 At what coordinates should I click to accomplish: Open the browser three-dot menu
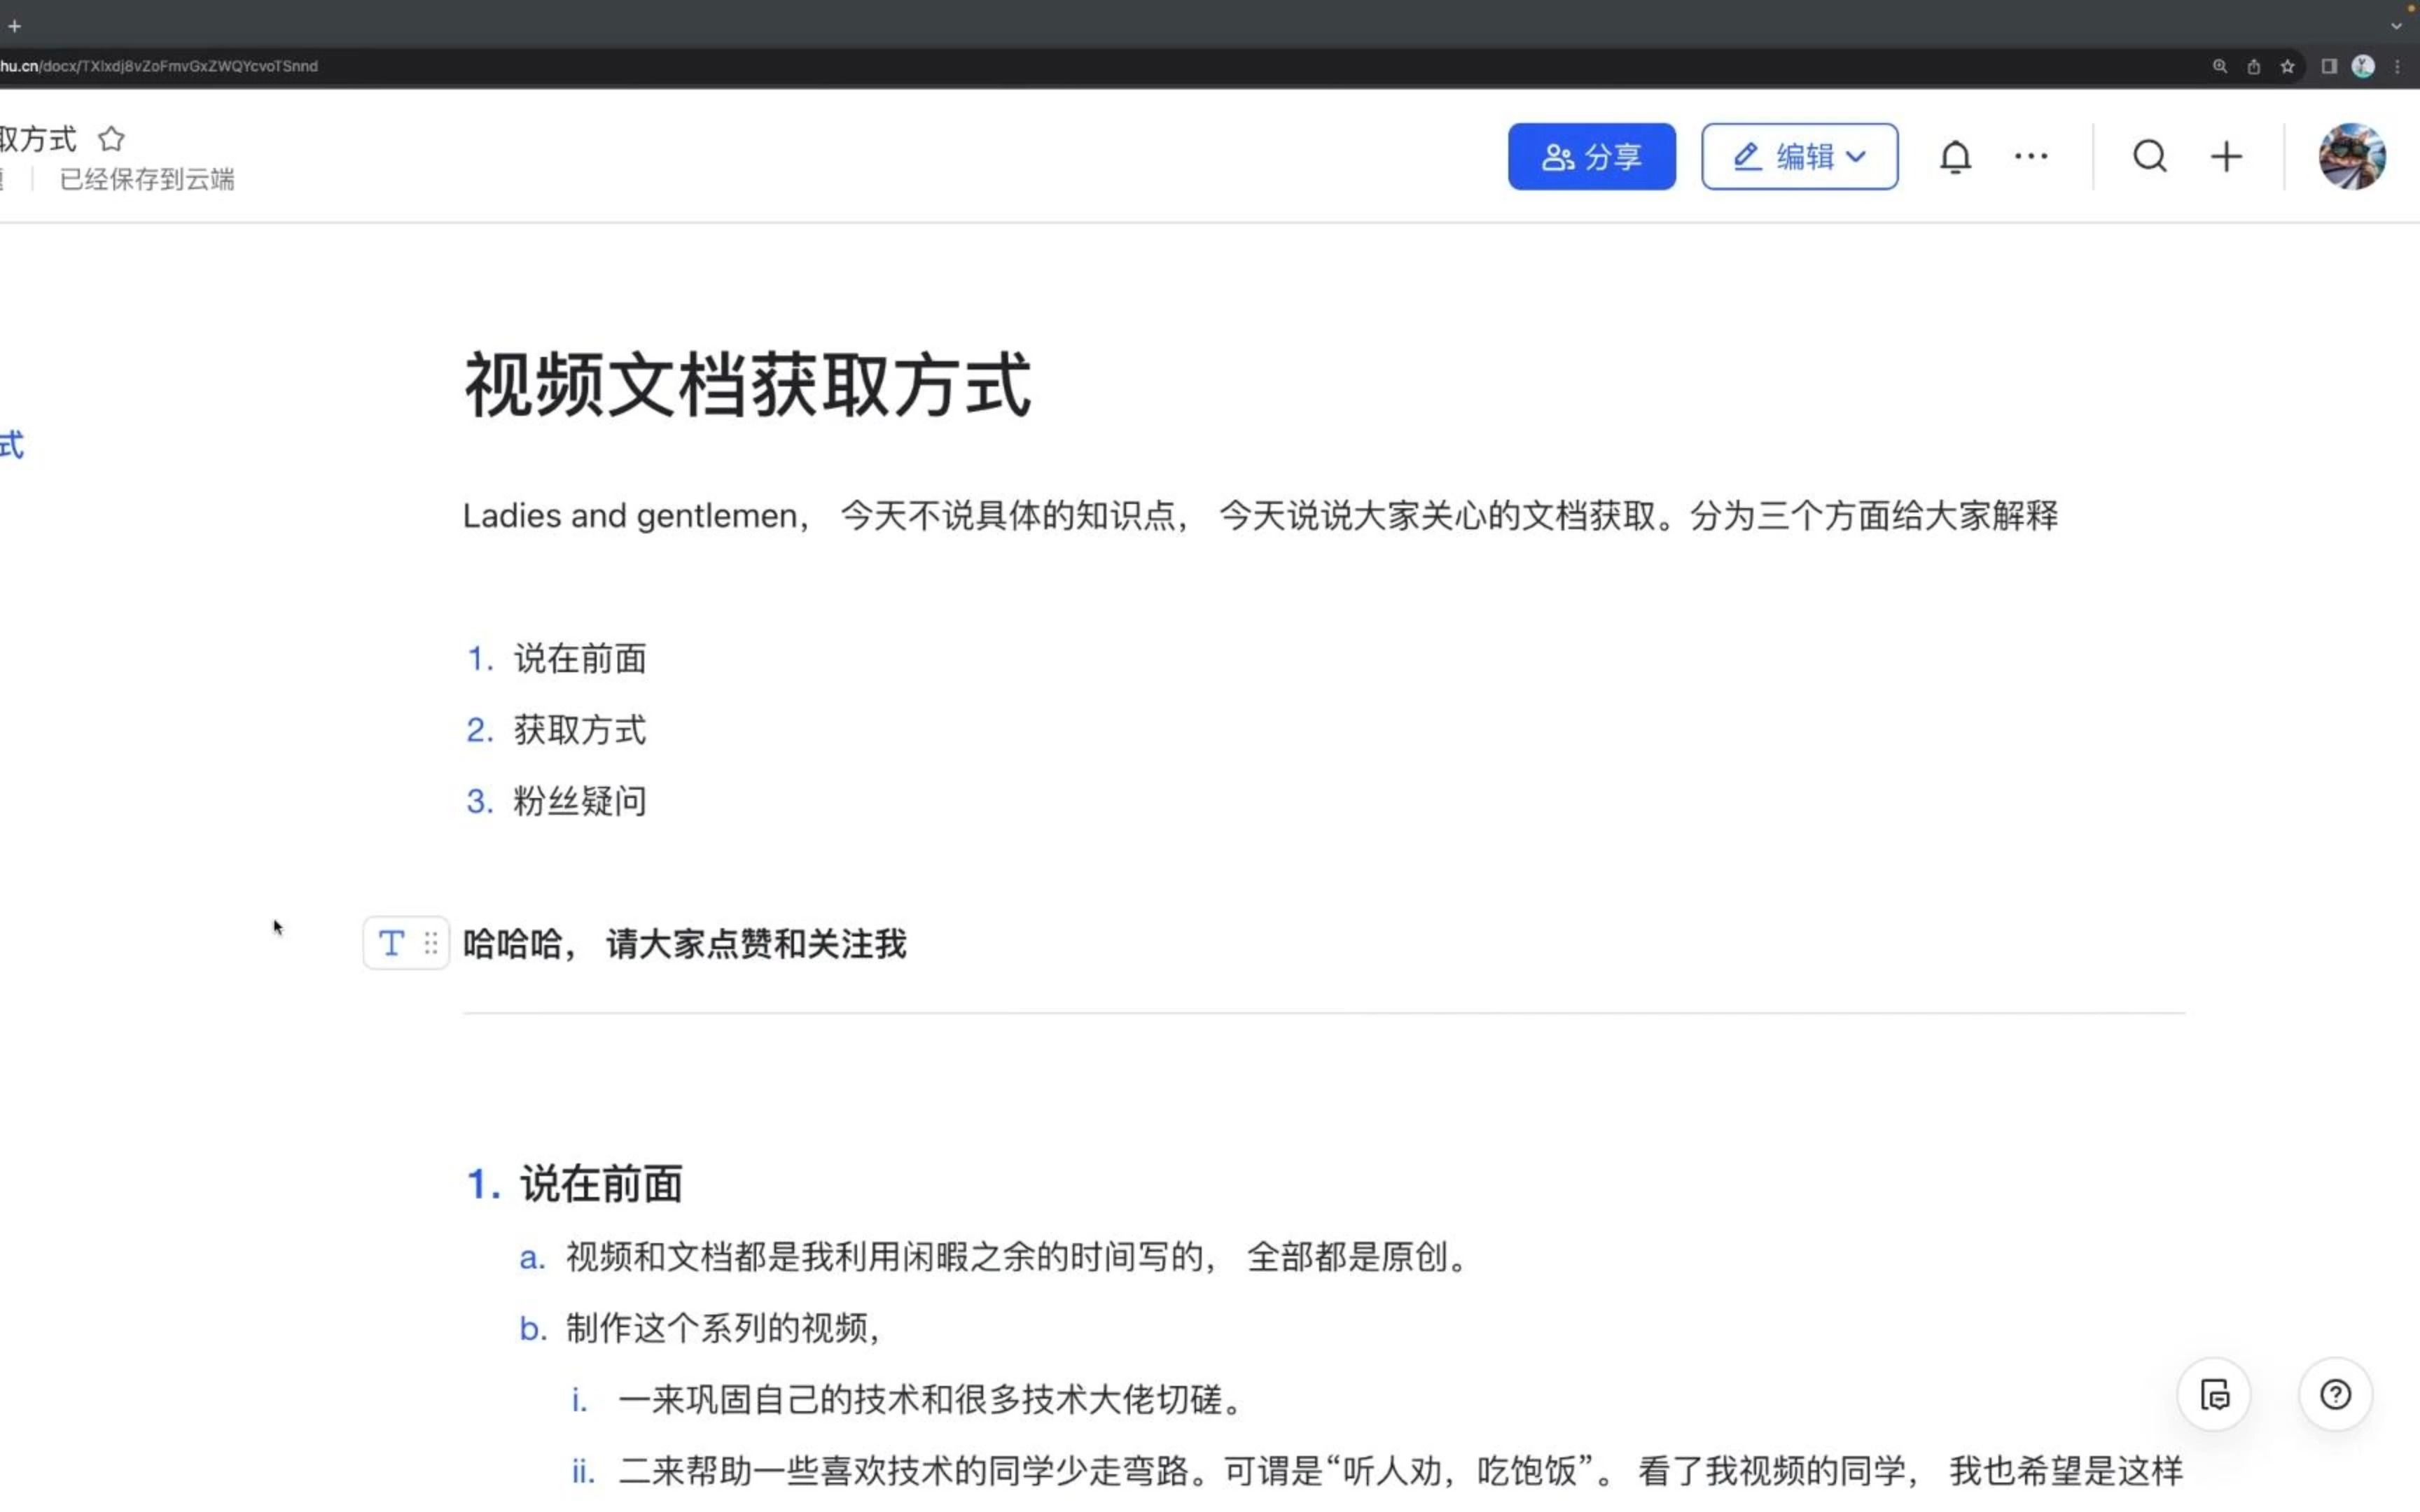click(2400, 66)
